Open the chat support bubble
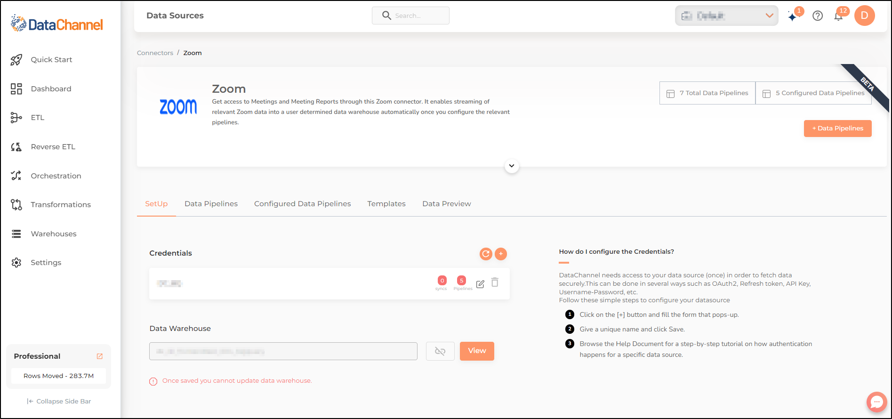Screen dimensions: 892x419 pos(877,402)
